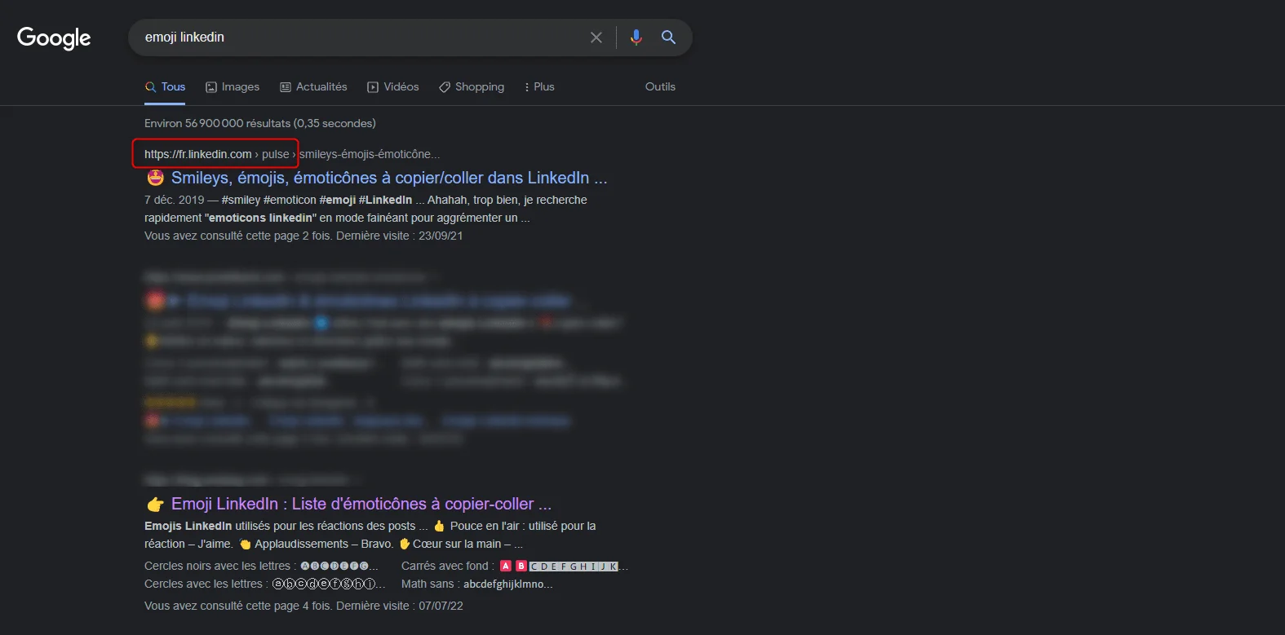Click the clapping hands emoji in the snippet
The height and width of the screenshot is (635, 1285).
(245, 545)
